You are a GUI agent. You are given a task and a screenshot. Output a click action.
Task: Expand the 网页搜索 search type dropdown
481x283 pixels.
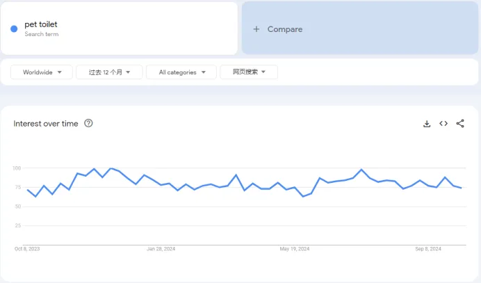coord(249,72)
